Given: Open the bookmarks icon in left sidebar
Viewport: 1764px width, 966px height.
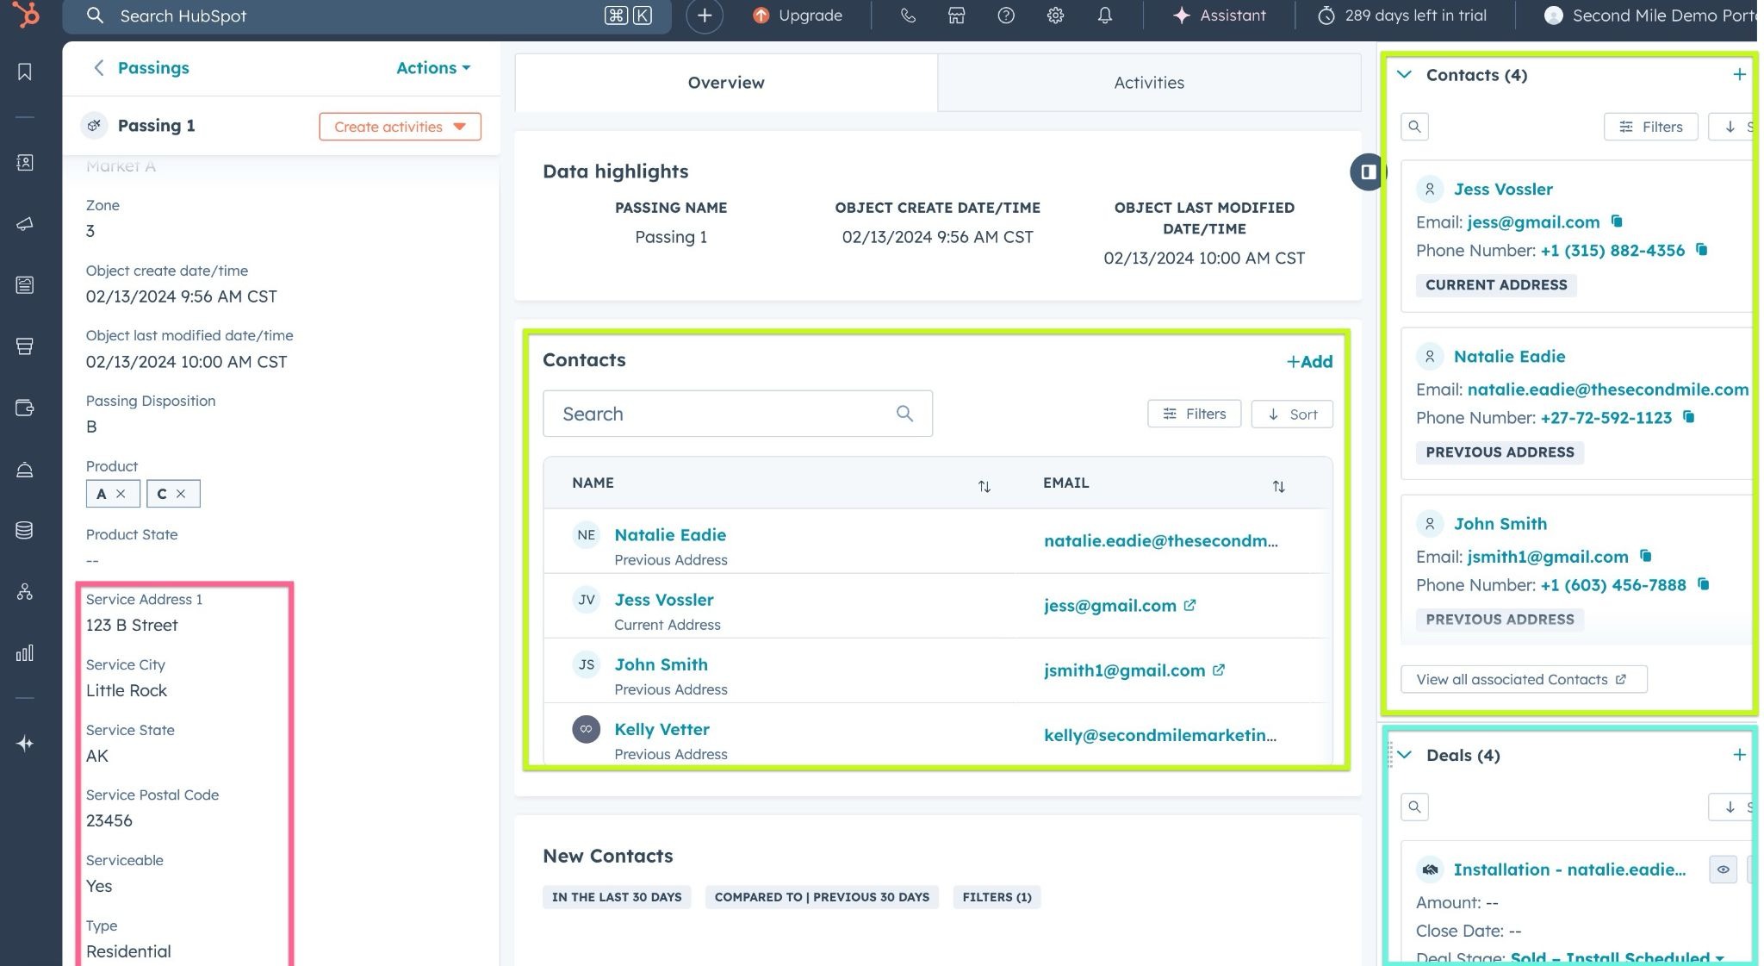Looking at the screenshot, I should pos(25,72).
